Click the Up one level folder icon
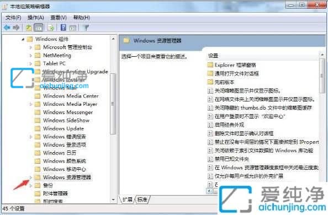Screen dimensions: 328x215 [x=29, y=28]
